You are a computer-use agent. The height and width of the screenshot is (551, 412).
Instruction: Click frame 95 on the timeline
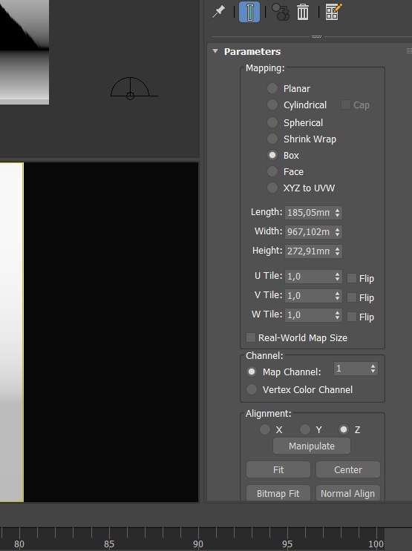287,544
